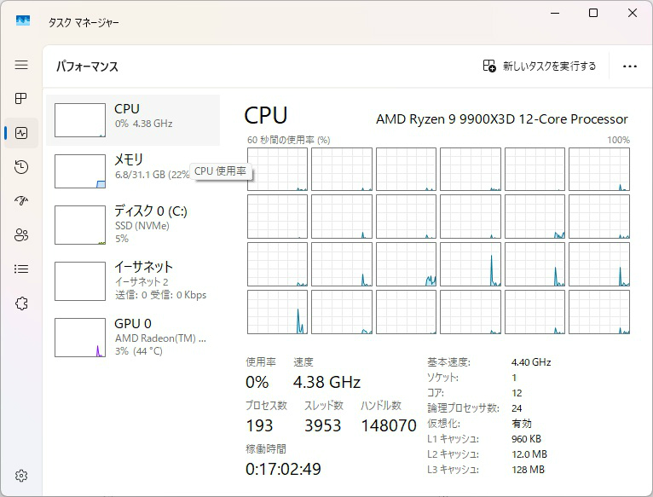Viewport: 653px width, 497px height.
Task: Maximize the Task Manager window
Action: click(x=593, y=13)
